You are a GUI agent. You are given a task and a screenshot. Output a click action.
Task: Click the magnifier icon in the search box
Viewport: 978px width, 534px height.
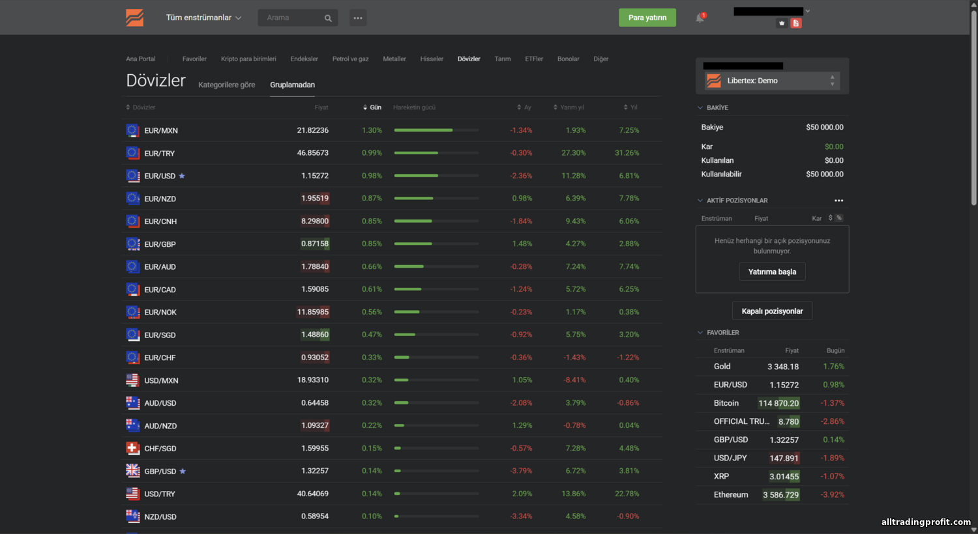[328, 18]
